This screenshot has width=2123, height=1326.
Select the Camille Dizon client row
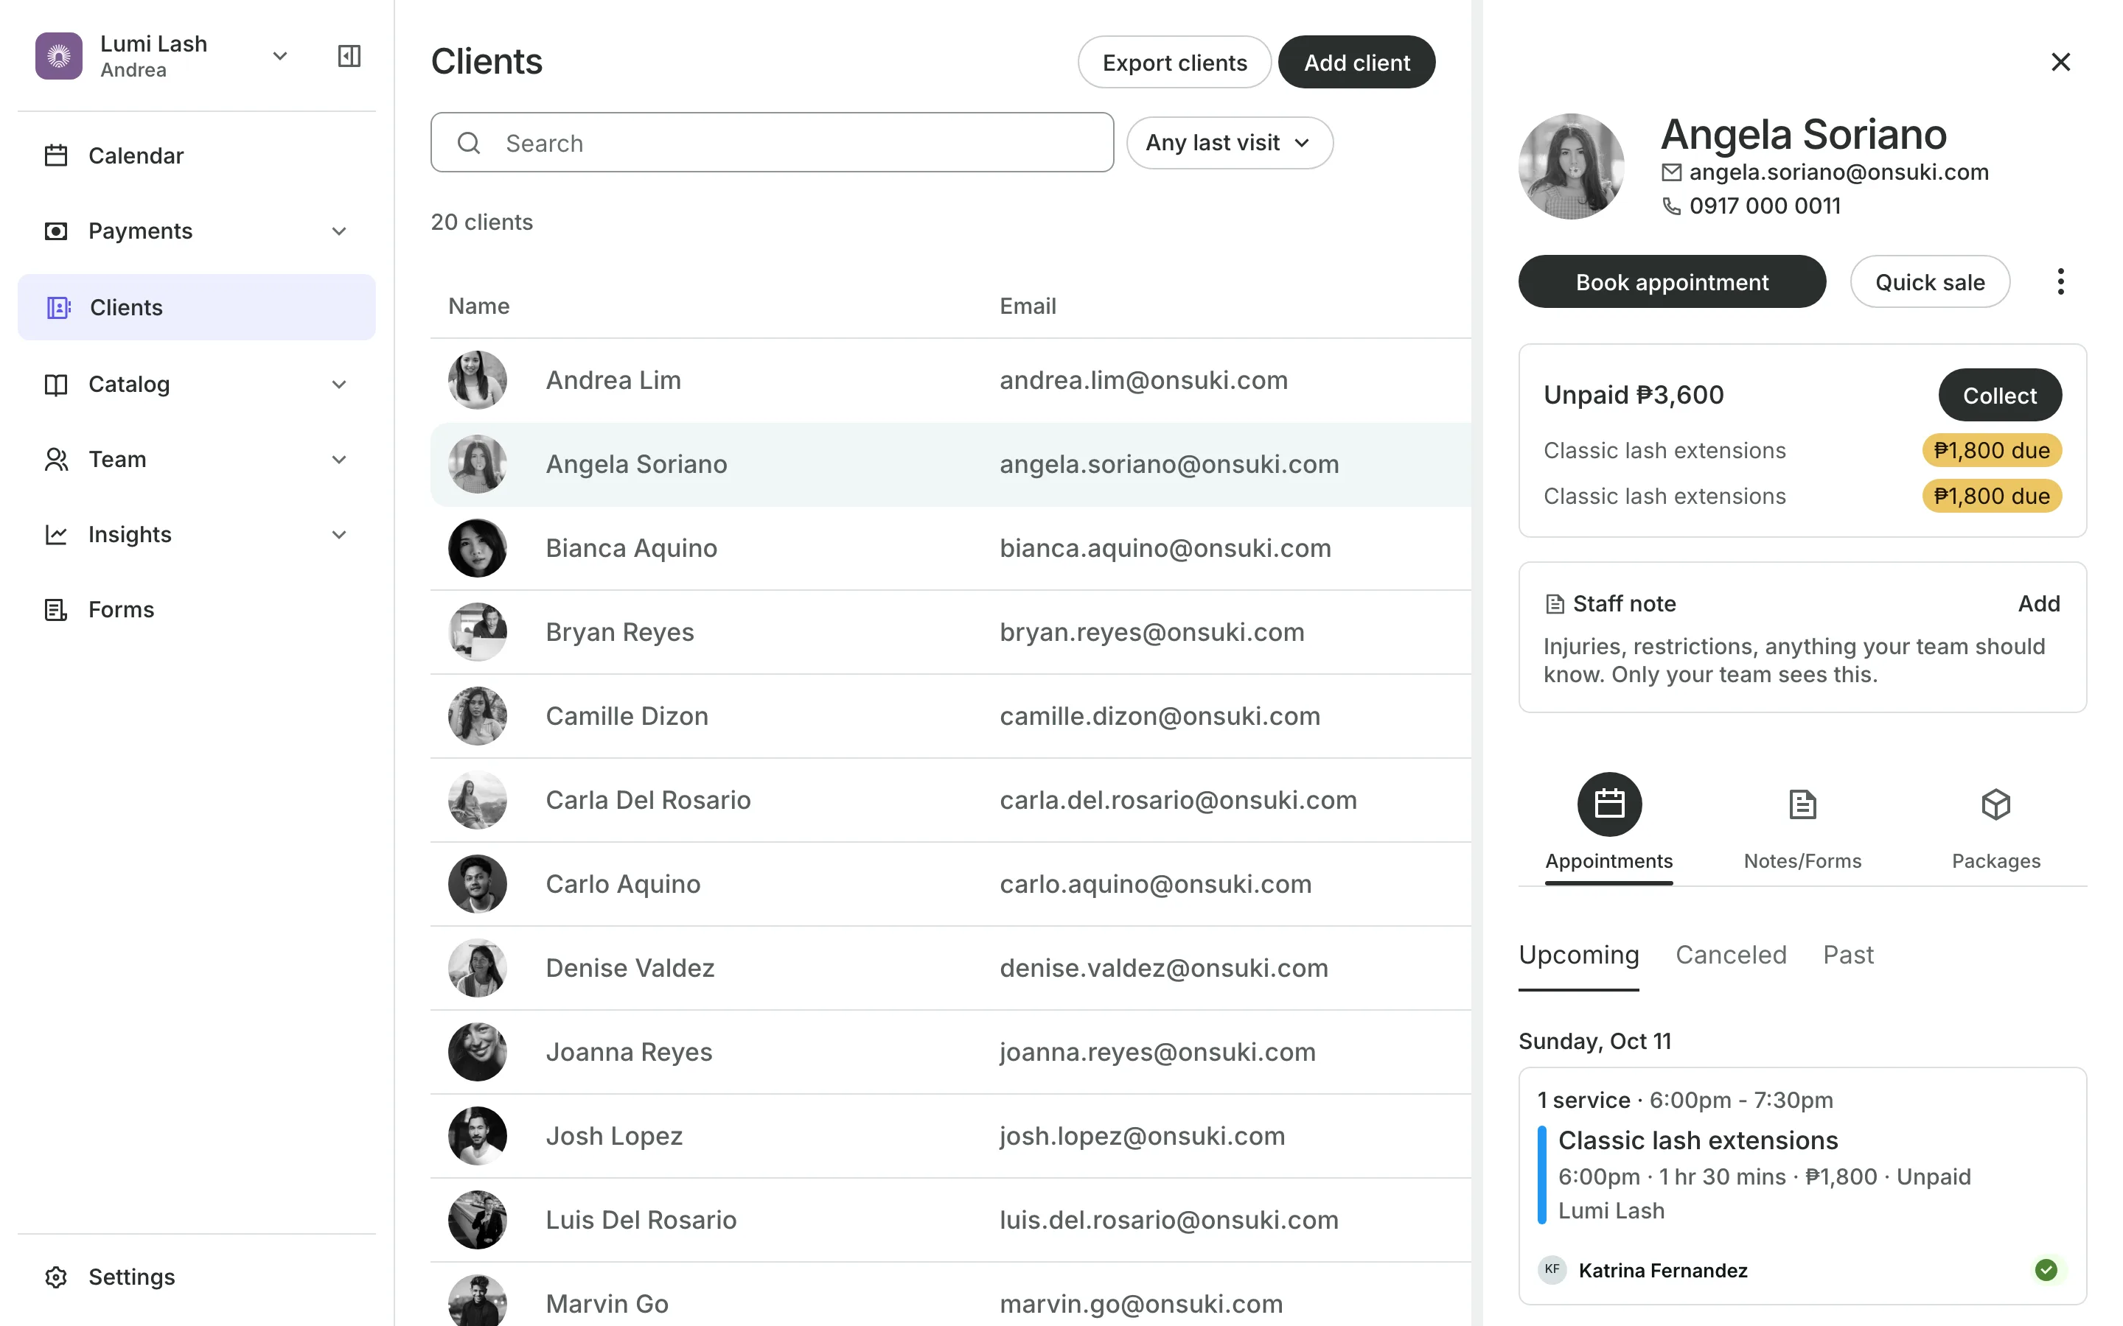click(950, 717)
